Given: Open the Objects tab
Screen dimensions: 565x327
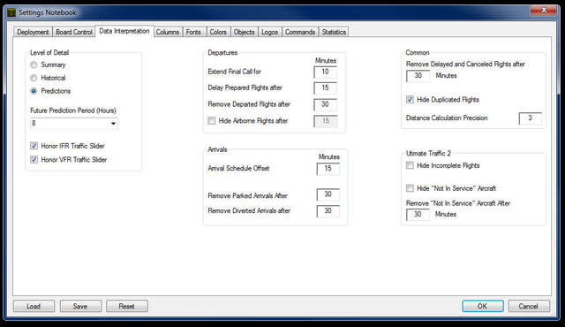Looking at the screenshot, I should 244,32.
